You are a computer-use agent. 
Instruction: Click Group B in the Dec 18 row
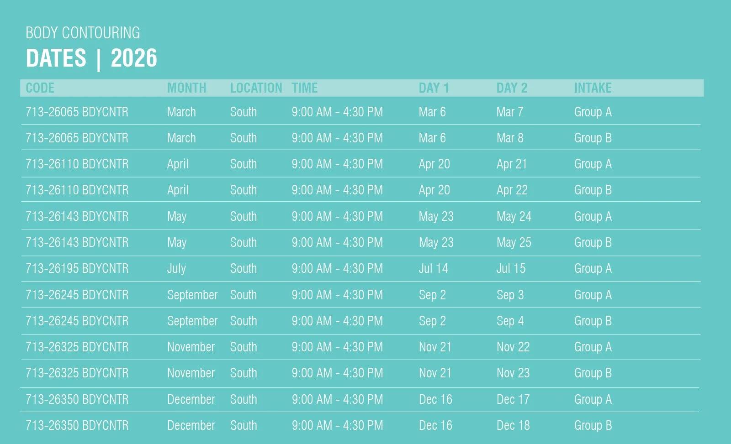[593, 425]
